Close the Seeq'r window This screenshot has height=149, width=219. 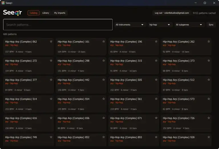(214, 3)
